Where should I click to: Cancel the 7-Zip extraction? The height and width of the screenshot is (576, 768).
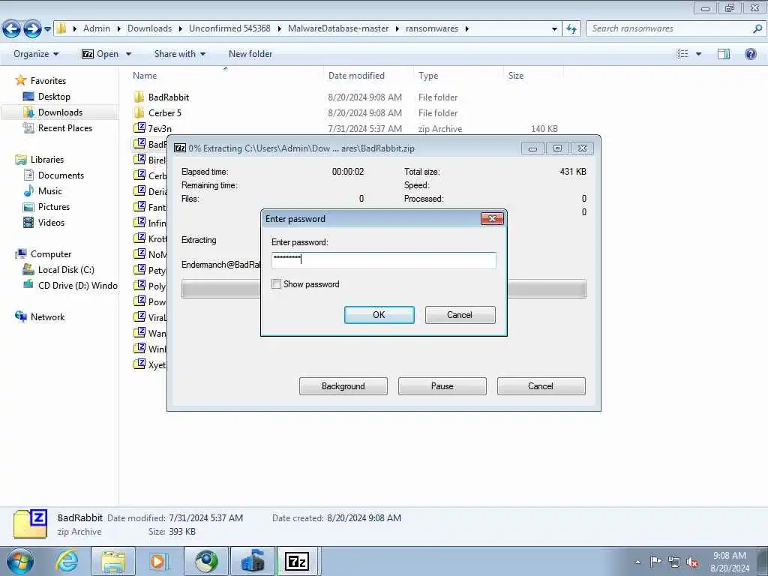pyautogui.click(x=541, y=386)
